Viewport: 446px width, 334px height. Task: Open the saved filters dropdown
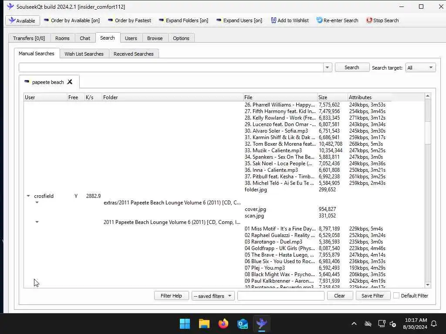point(213,296)
